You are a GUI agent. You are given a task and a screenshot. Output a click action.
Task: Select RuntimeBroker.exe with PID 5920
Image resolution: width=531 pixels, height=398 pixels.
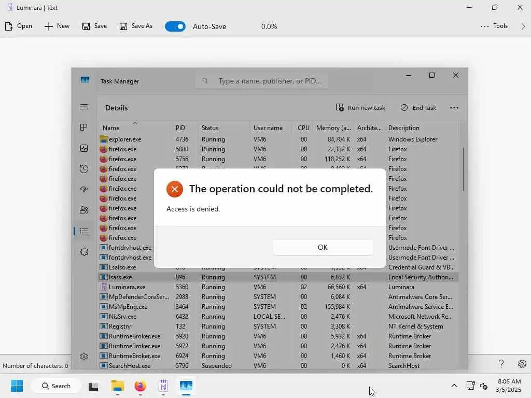278,336
